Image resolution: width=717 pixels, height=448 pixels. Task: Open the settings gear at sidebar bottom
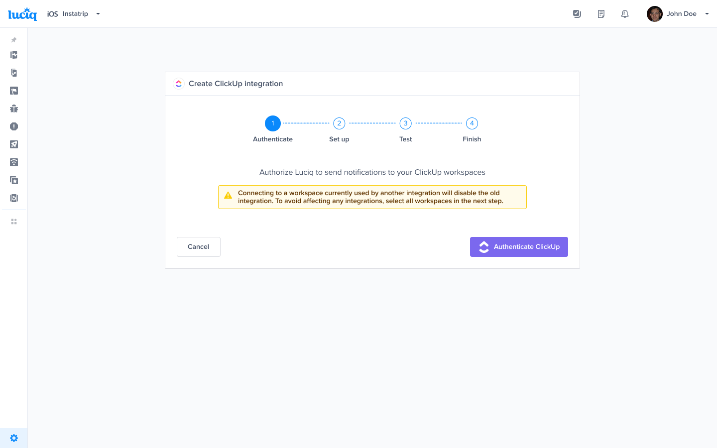pos(13,438)
